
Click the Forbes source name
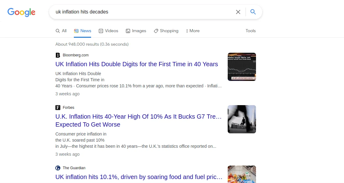(x=68, y=108)
